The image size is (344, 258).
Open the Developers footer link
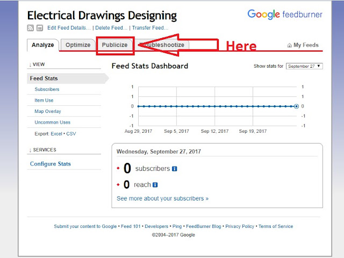click(x=156, y=226)
